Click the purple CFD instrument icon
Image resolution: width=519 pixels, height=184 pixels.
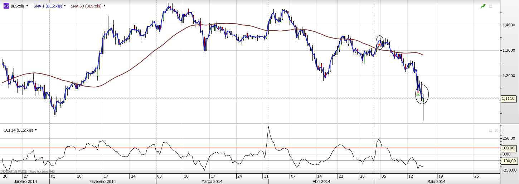click(x=6, y=6)
